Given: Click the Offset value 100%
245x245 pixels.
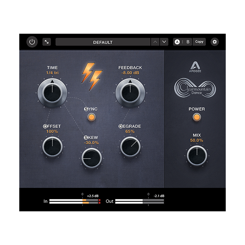Looking at the screenshot, I should (52, 131).
